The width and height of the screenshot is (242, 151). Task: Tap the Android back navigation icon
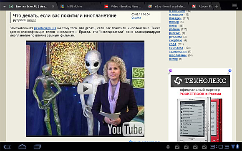tap(7, 147)
